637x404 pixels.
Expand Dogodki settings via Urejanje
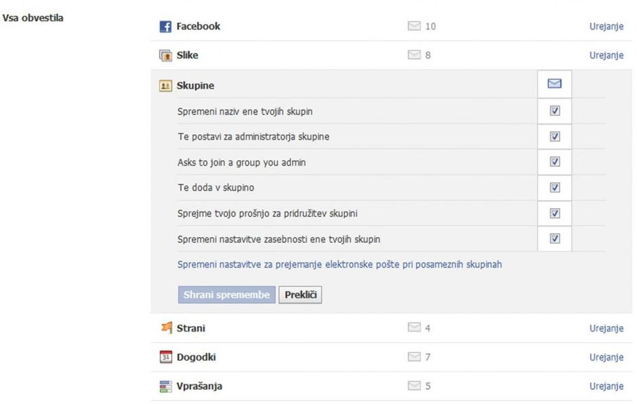[607, 357]
